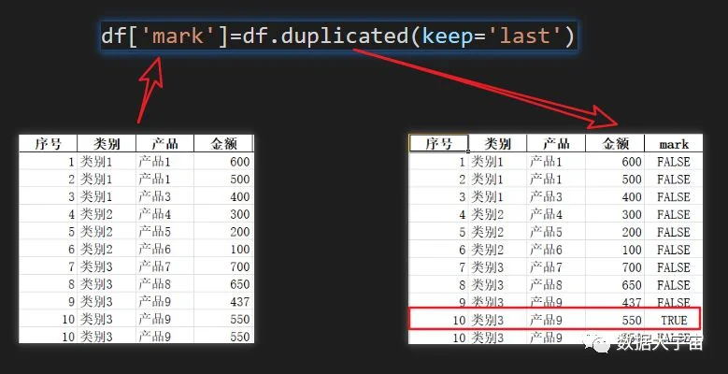
Task: Select 类别 header in the table with mark column
Action: [498, 144]
